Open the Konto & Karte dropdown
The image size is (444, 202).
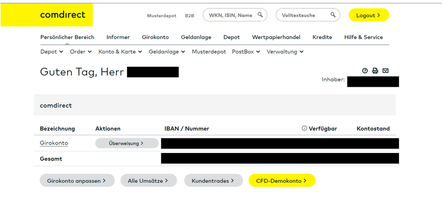point(120,52)
